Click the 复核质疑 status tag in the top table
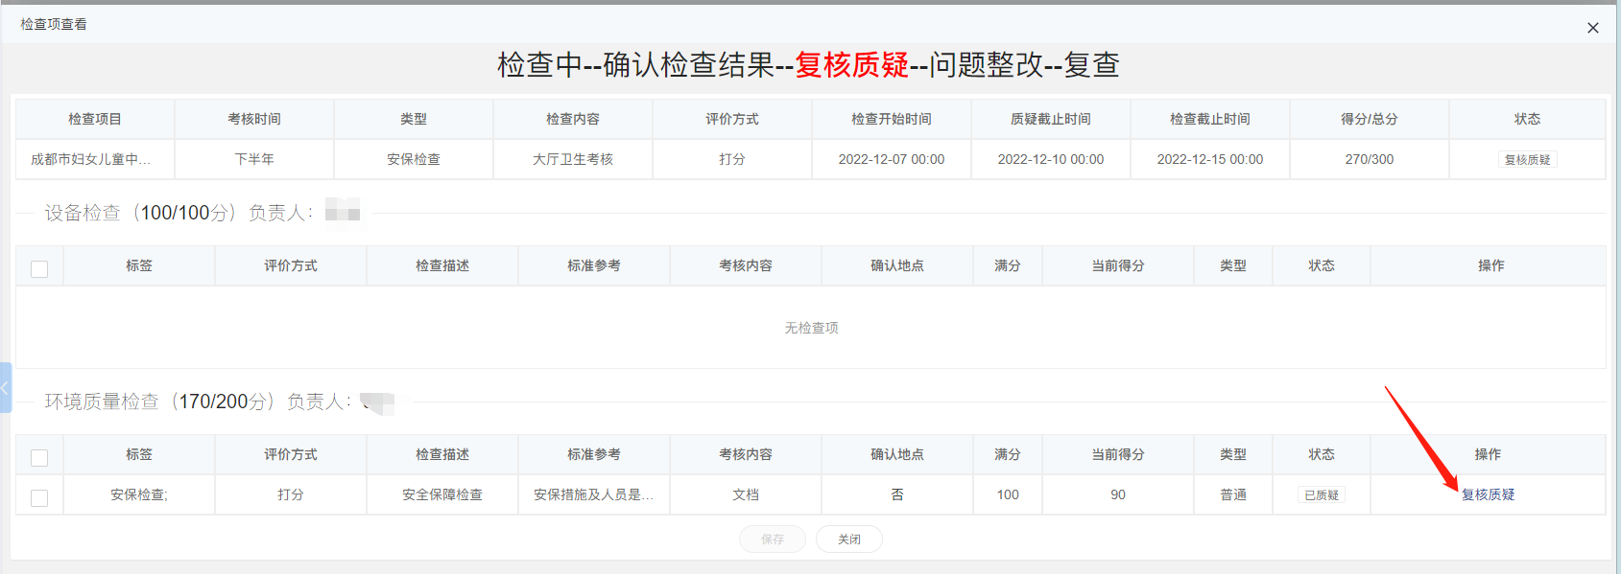1621x574 pixels. point(1527,160)
